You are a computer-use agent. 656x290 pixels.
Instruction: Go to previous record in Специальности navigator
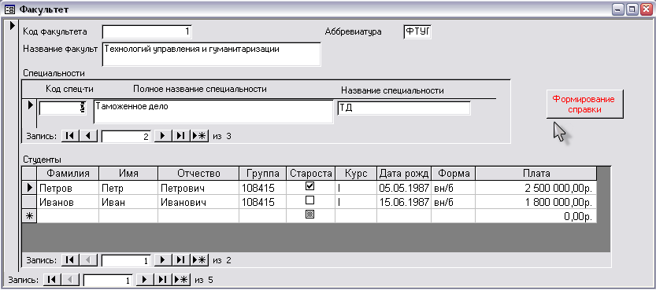88,136
